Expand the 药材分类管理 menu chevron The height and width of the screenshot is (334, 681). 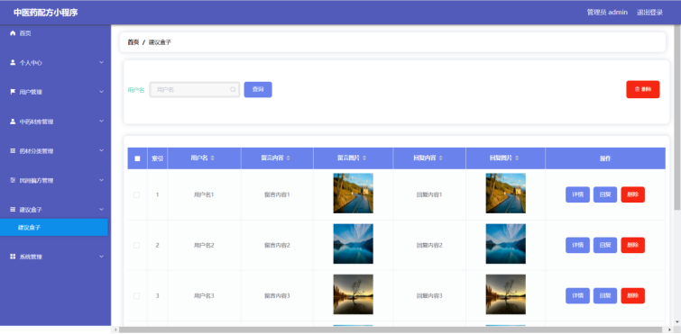pos(102,150)
